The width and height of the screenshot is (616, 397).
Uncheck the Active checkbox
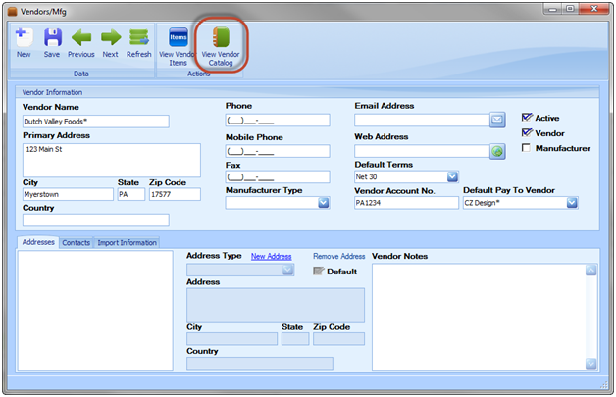528,117
